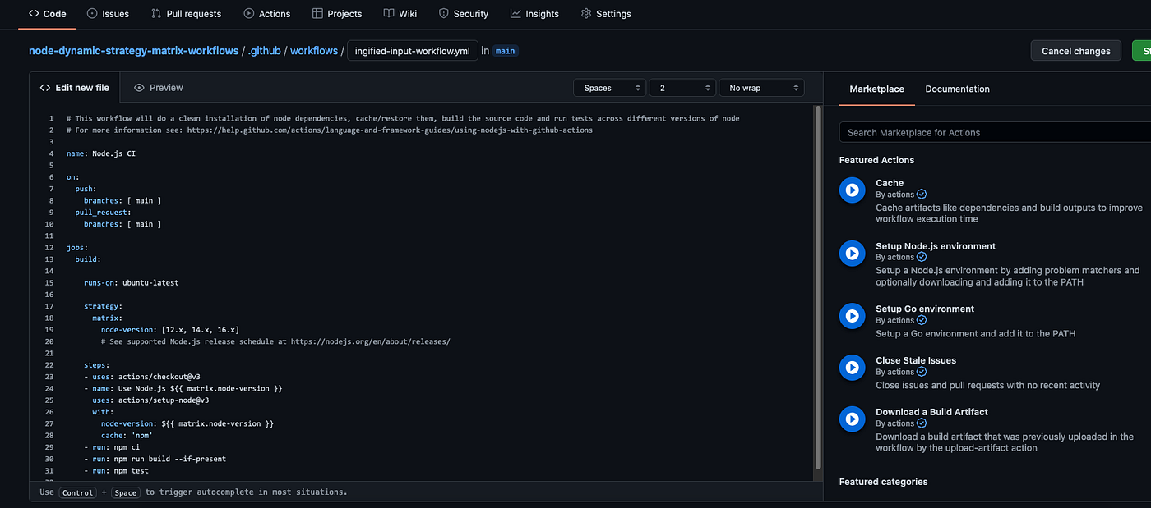Screen dimensions: 1151x508
Task: Open Download a Build Artifact action title
Action: 931,412
